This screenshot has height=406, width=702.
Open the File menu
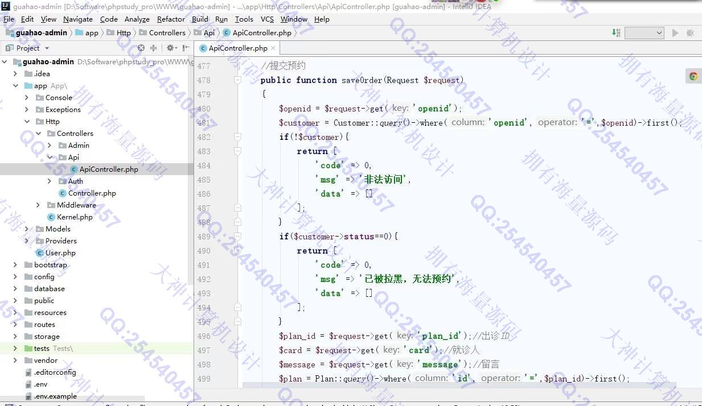click(9, 19)
